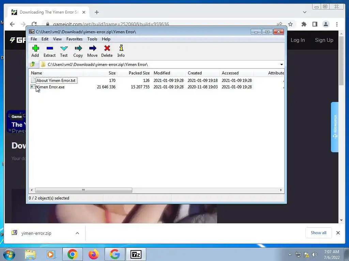Sort by Modified column header
349x261 pixels.
(168, 73)
